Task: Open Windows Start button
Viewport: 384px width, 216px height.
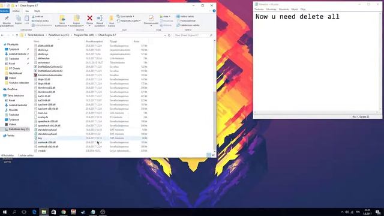Action: (5, 212)
